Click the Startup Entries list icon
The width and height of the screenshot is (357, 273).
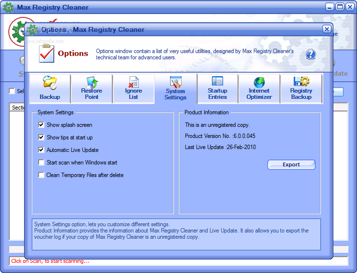tap(217, 81)
